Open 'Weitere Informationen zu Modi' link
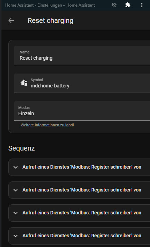The height and width of the screenshot is (247, 150). pos(47,125)
